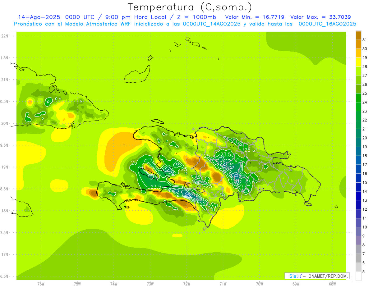Click the color swatch between 30 and 31
This screenshot has width=373, height=288.
pyautogui.click(x=358, y=44)
